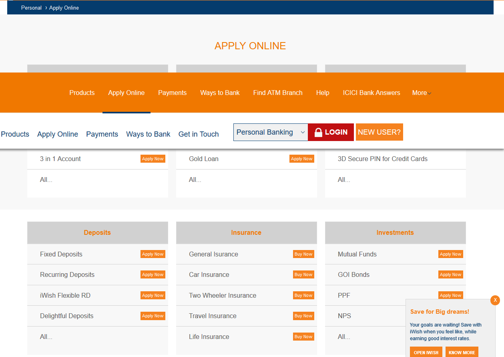Apply Now for Mutual Funds
This screenshot has height=357, width=504.
[451, 254]
